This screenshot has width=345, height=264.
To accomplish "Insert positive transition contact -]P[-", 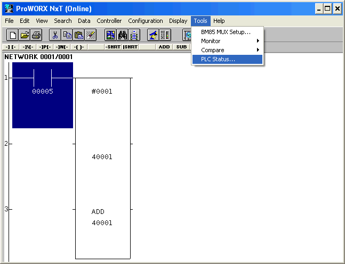I will [x=45, y=47].
